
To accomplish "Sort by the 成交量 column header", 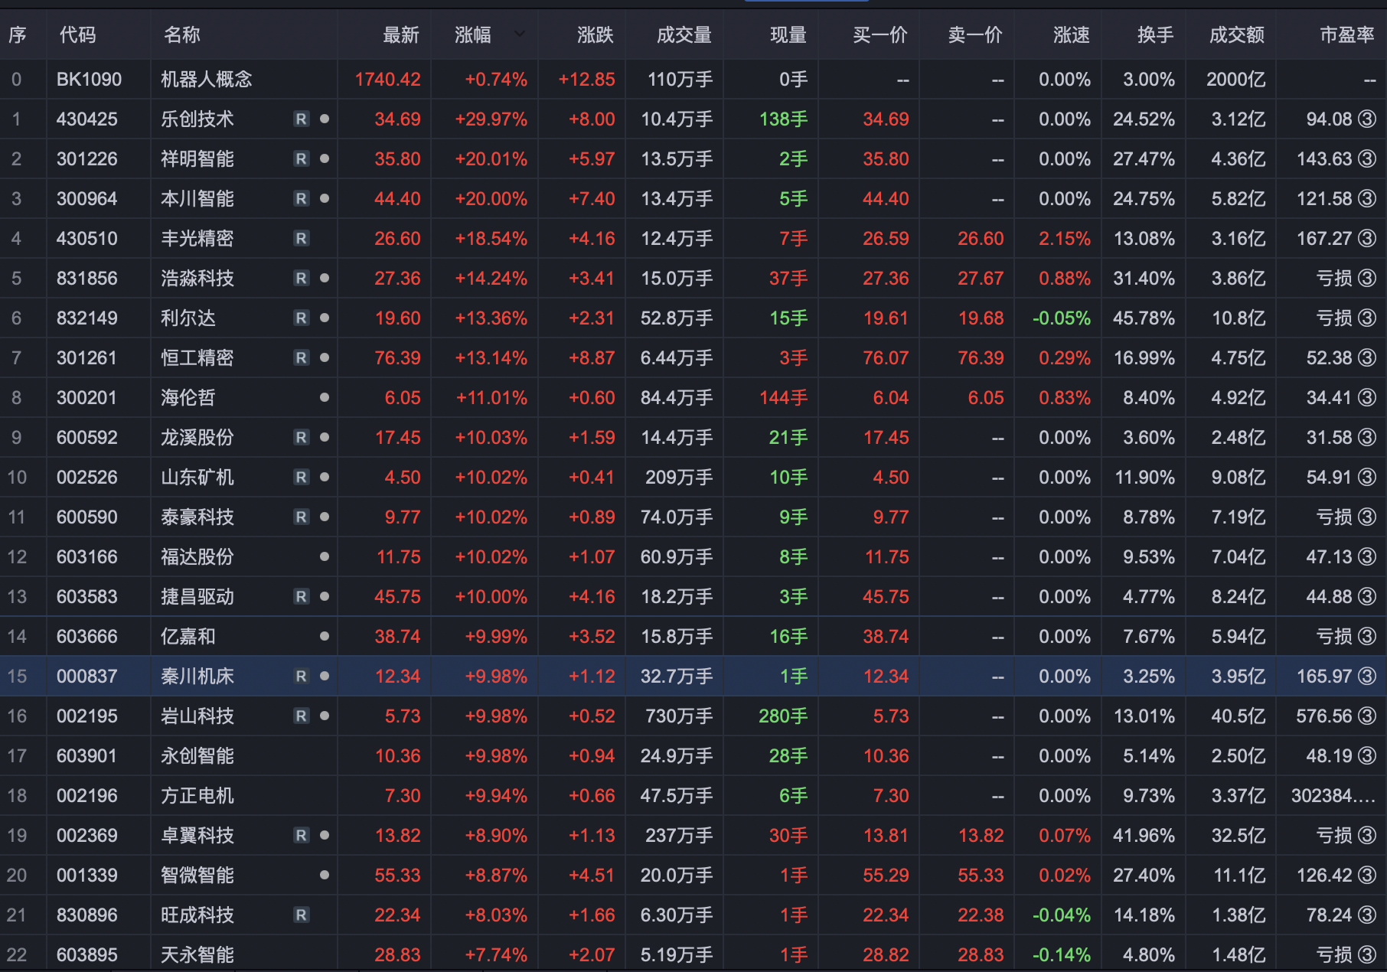I will (x=684, y=34).
